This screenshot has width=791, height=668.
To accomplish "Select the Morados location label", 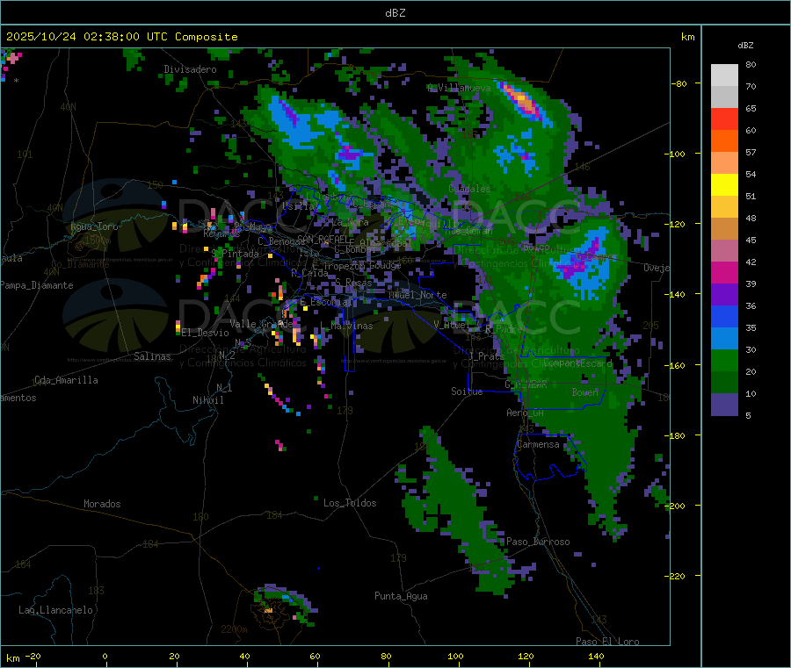I will pyautogui.click(x=102, y=504).
